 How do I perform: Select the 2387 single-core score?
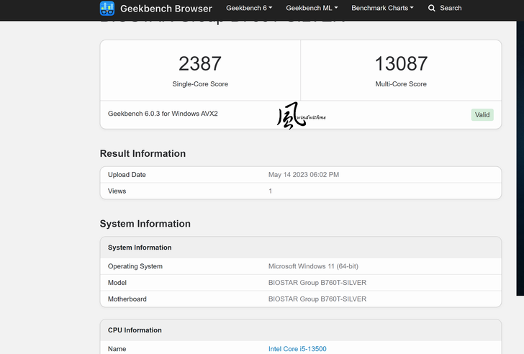point(200,64)
